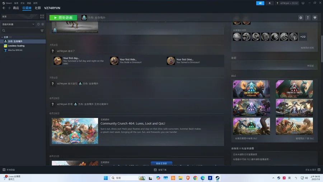Click first locked achievement icon

(x=237, y=37)
